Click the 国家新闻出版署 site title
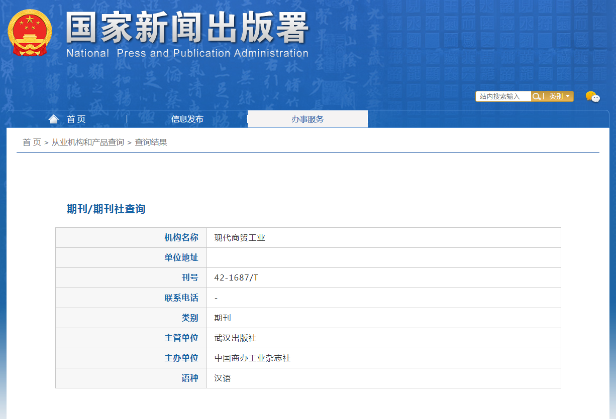Image resolution: width=616 pixels, height=419 pixels. (x=187, y=28)
